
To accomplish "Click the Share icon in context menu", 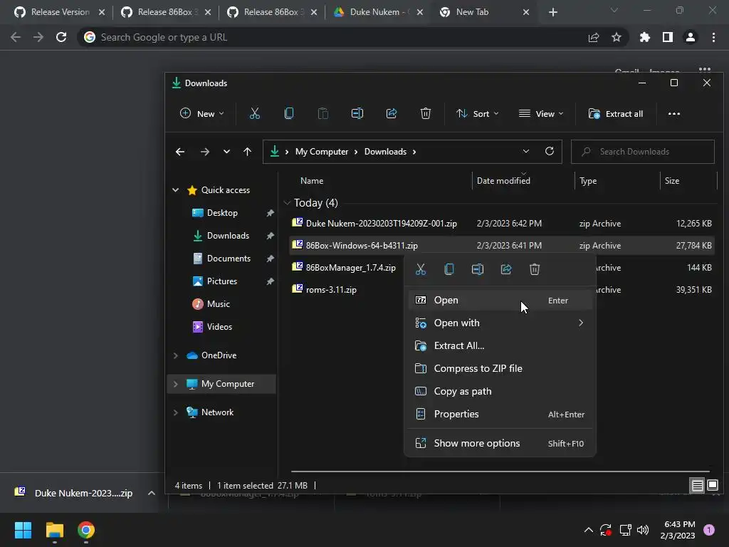I will coord(506,269).
